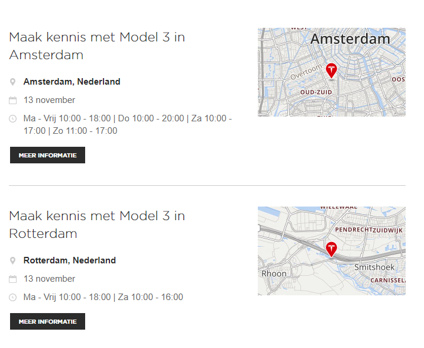Image resolution: width=424 pixels, height=348 pixels.
Task: Click the Smitshoek label on Rotterdam map
Action: point(374,267)
